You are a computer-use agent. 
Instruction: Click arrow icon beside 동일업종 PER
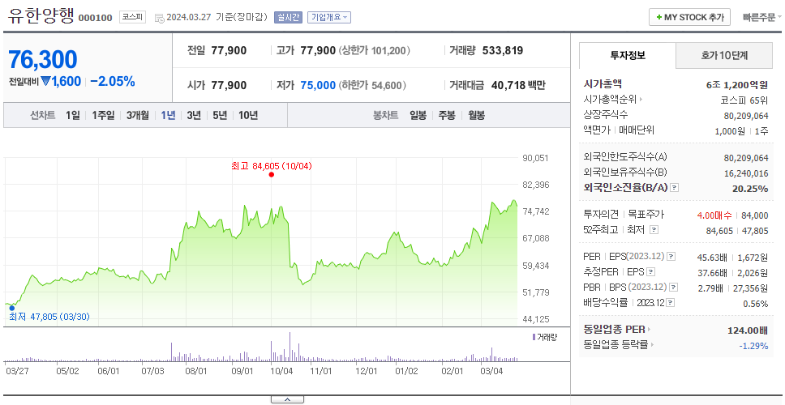click(x=650, y=330)
